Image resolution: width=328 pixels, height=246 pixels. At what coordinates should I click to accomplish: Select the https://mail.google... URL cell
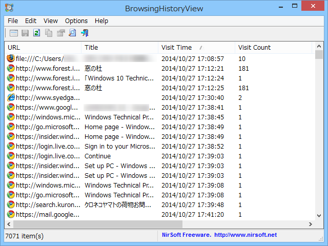pos(48,214)
